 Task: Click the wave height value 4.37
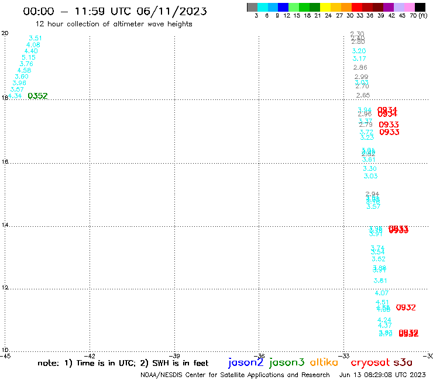click(384, 326)
